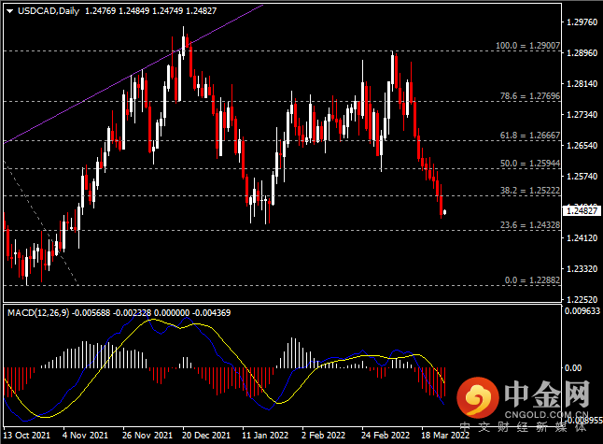603x444 pixels.
Task: Click the 20 Dec 2021 date label
Action: [206, 436]
